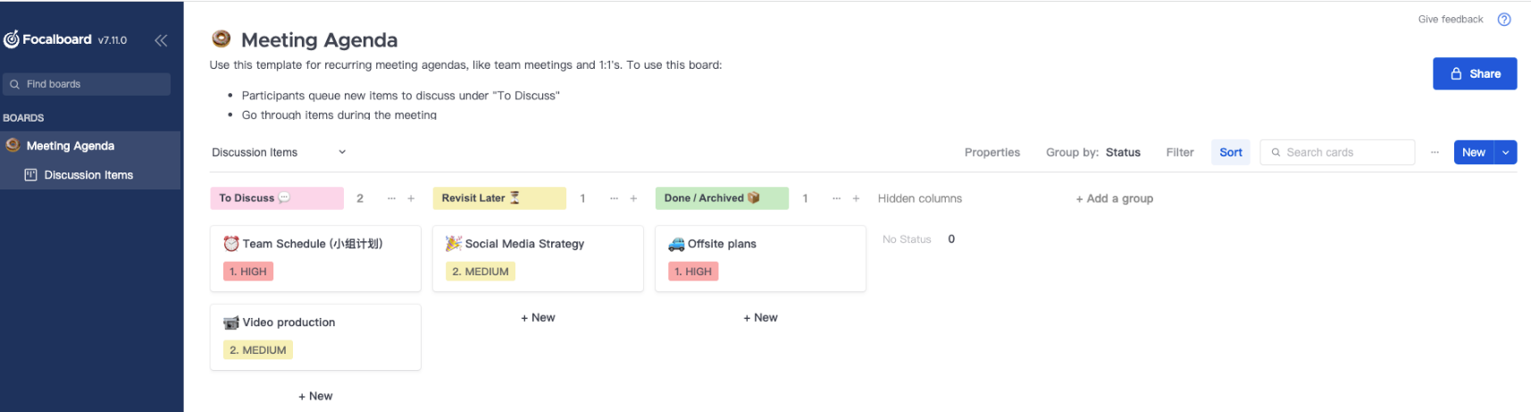This screenshot has width=1531, height=412.
Task: Click the Focalboard logo icon
Action: point(12,39)
